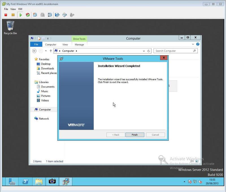Click the camera icon in the taskbar
This screenshot has width=226, height=192.
pos(52,181)
